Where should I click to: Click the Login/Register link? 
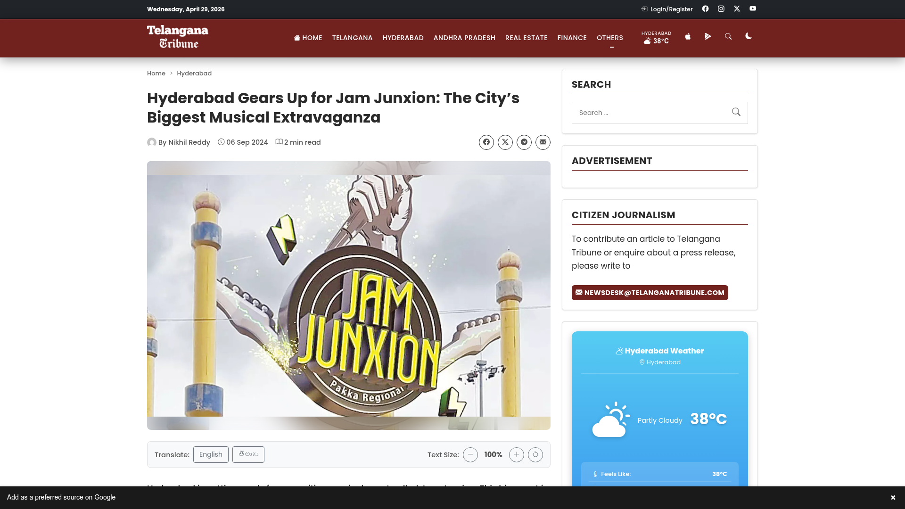coord(670,9)
